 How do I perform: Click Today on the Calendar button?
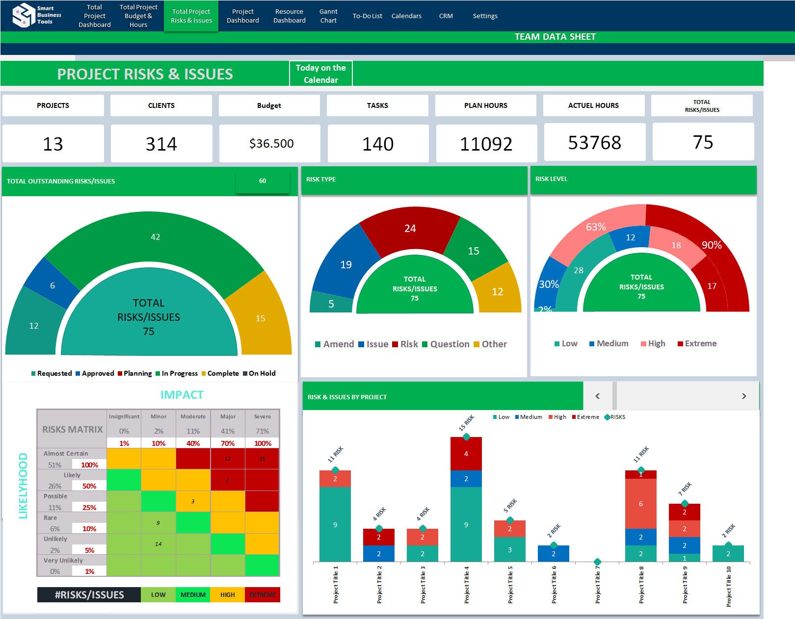point(321,74)
